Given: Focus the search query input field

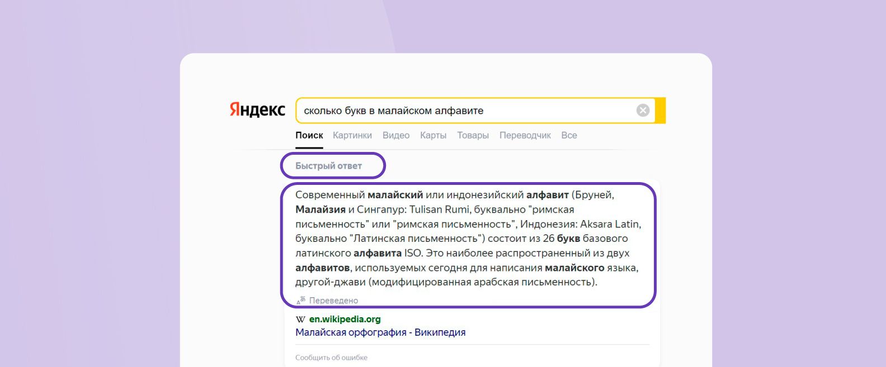Looking at the screenshot, I should (464, 111).
